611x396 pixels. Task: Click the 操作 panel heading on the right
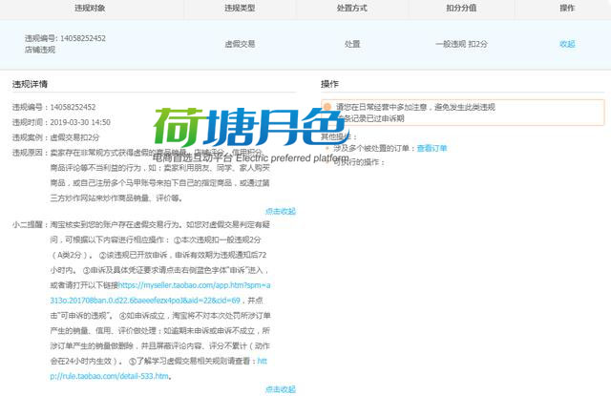329,84
